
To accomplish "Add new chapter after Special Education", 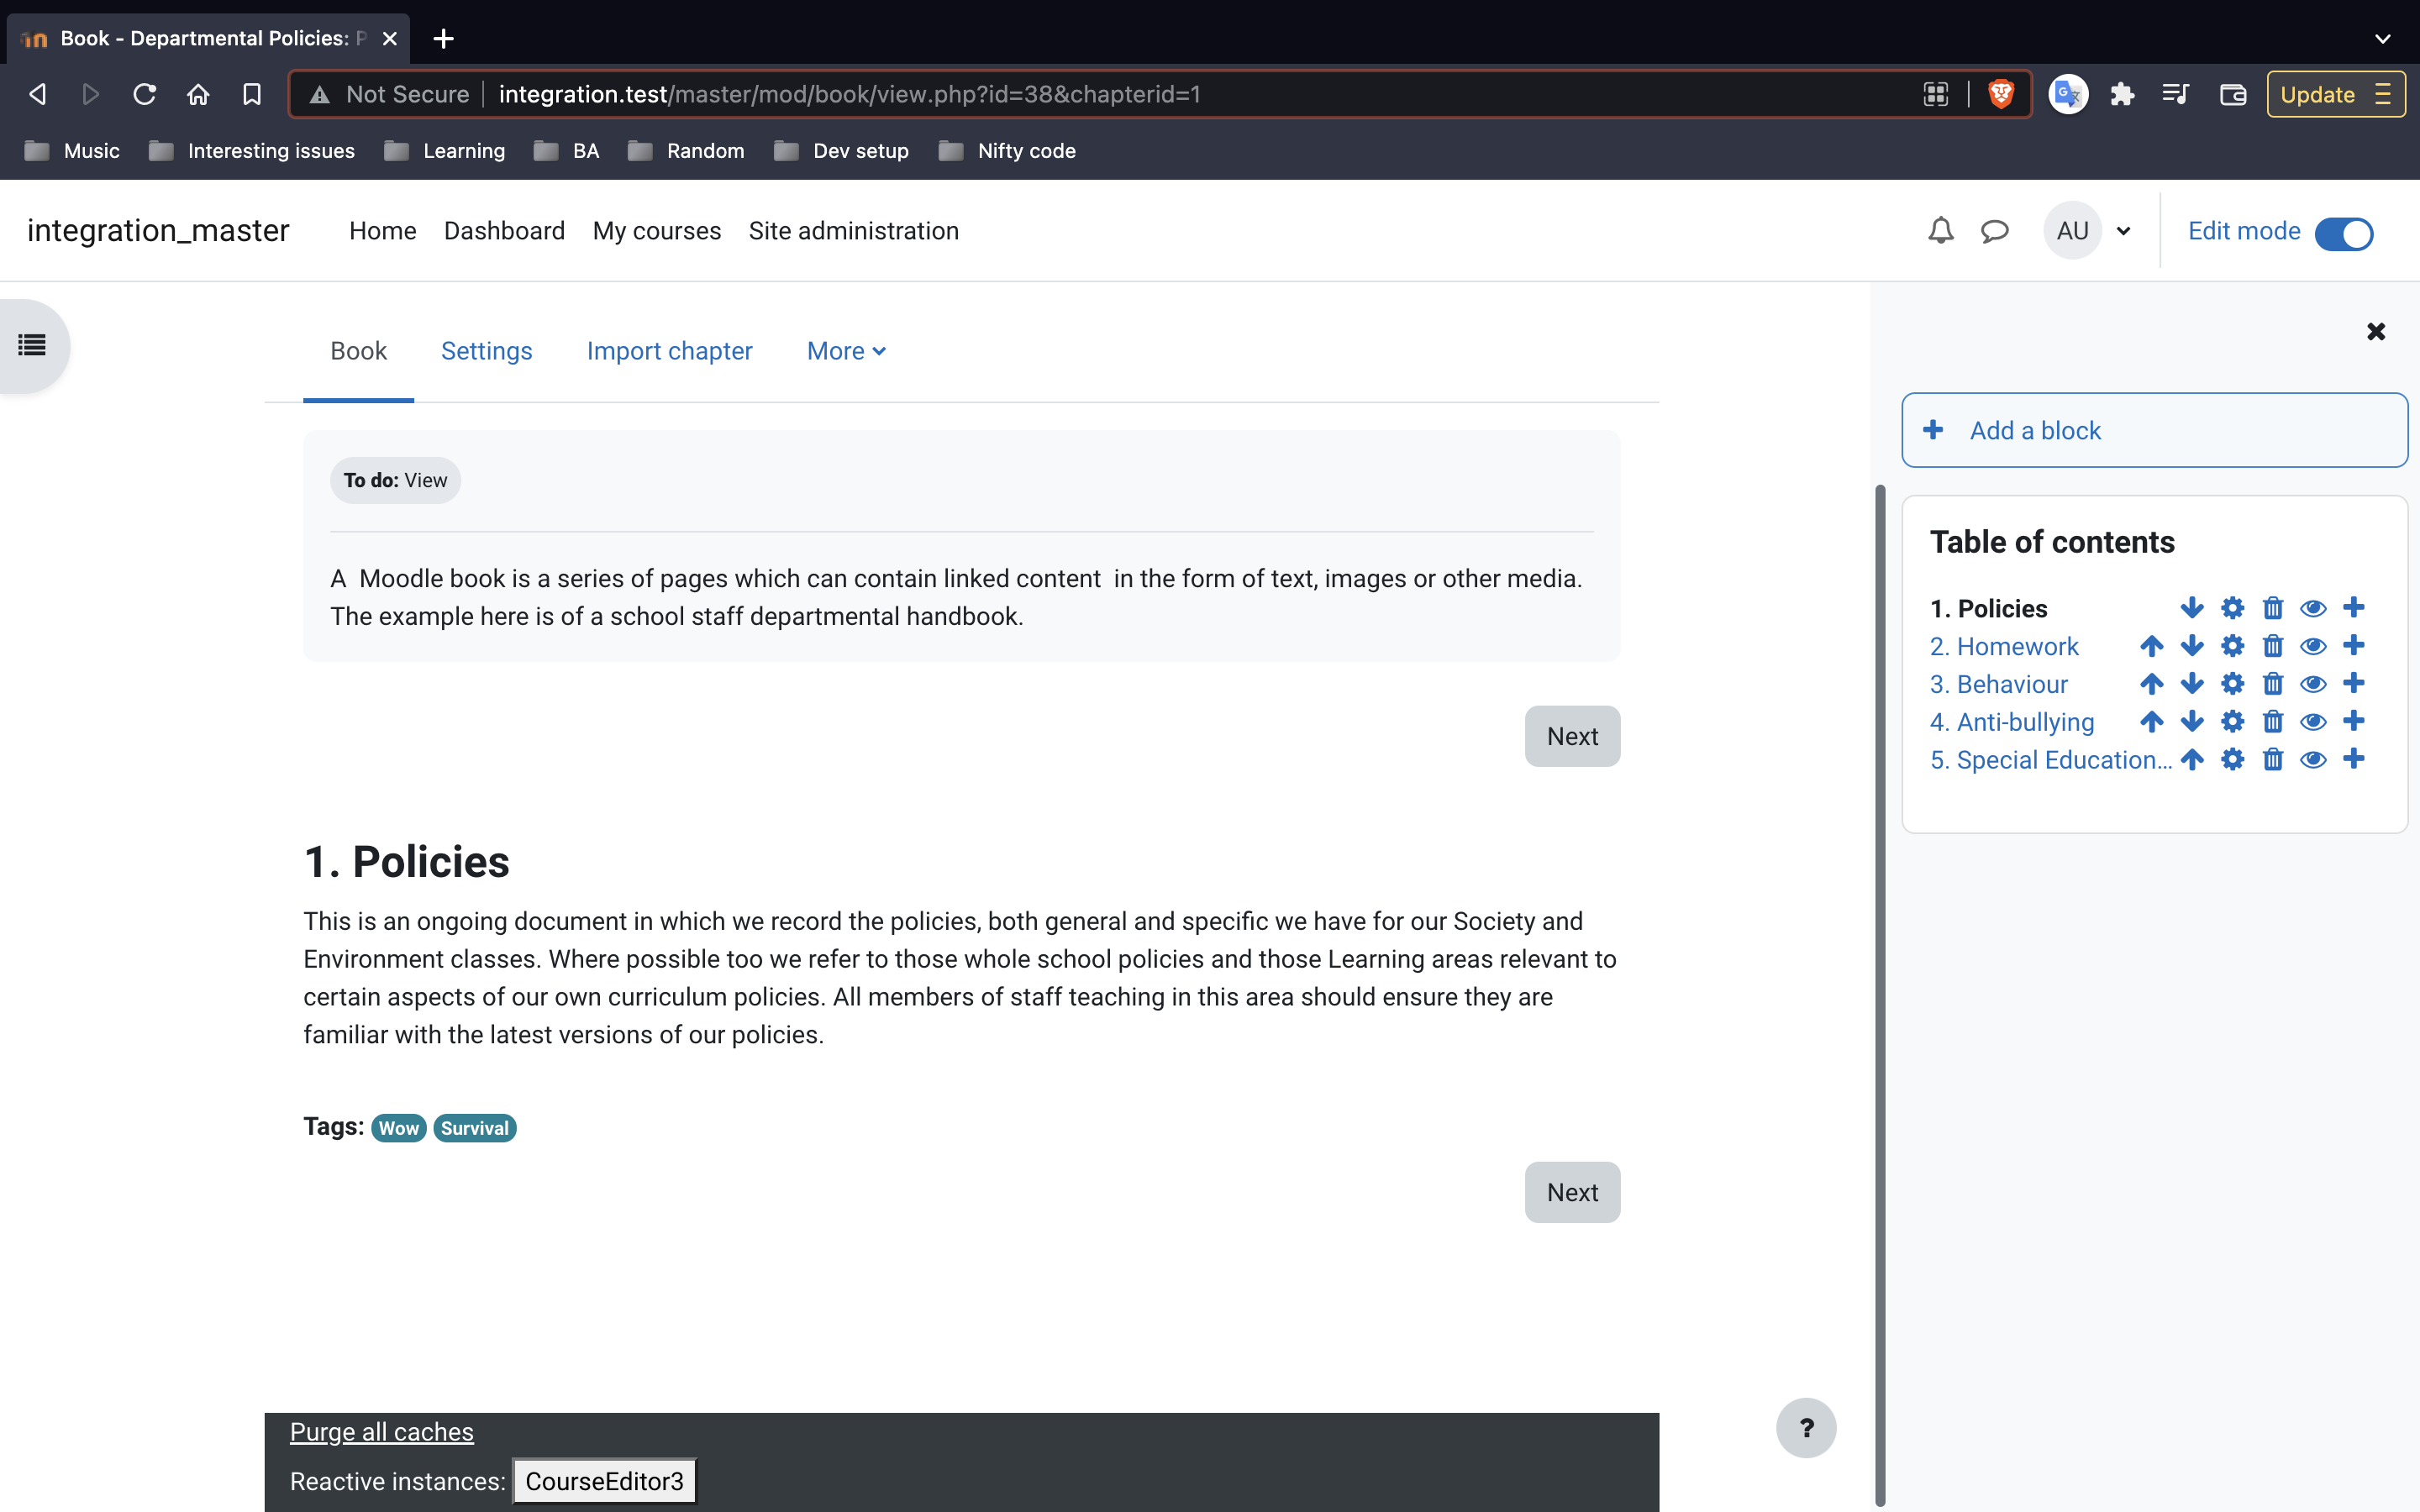I will pos(2354,759).
